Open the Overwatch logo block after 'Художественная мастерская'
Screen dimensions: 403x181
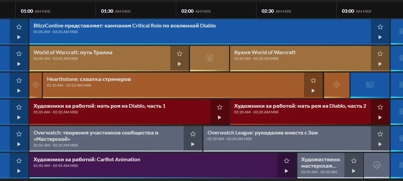tap(377, 165)
